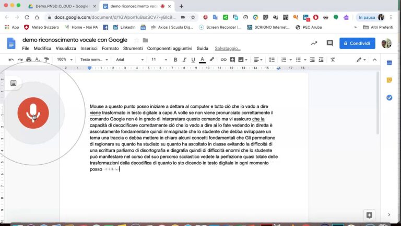Switch to Demo.PNSD.CLOUD browser tab
This screenshot has height=226, width=401.
pyautogui.click(x=62, y=6)
